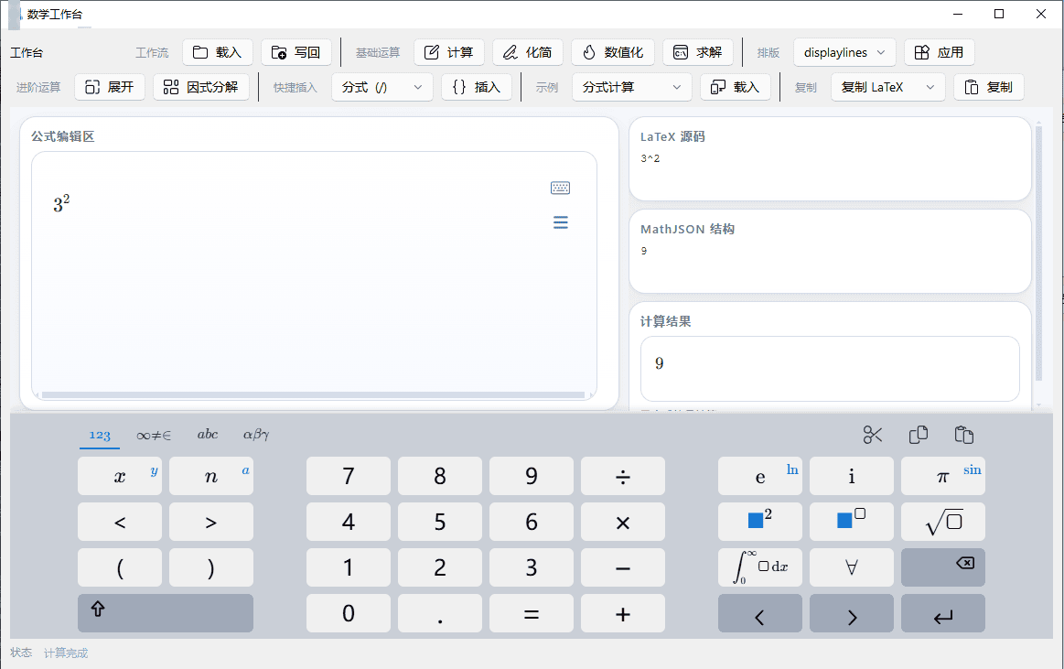
Task: Tap the plus + key
Action: point(622,613)
